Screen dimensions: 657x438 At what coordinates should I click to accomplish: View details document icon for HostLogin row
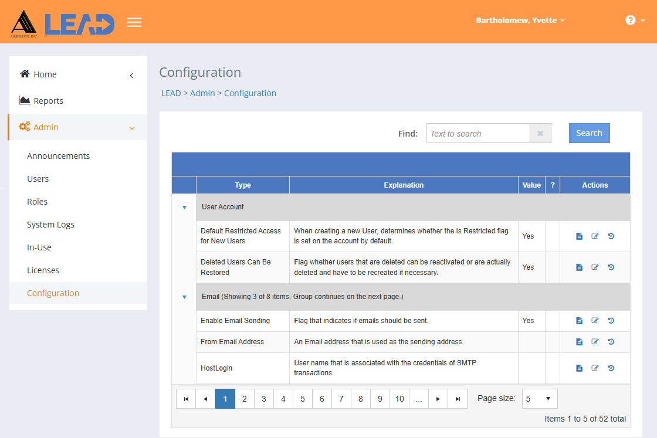[x=579, y=368]
